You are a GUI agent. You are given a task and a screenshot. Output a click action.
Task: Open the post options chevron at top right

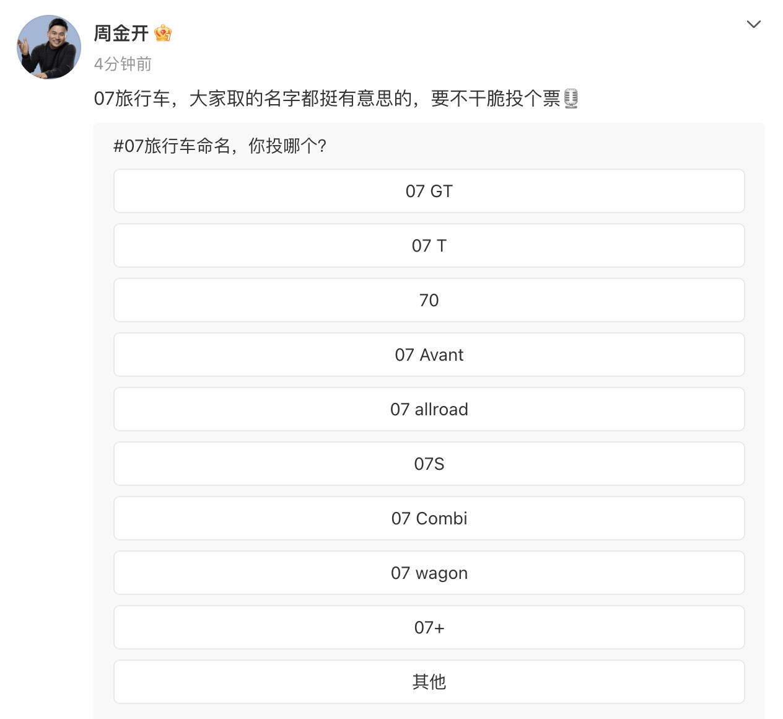tap(754, 25)
